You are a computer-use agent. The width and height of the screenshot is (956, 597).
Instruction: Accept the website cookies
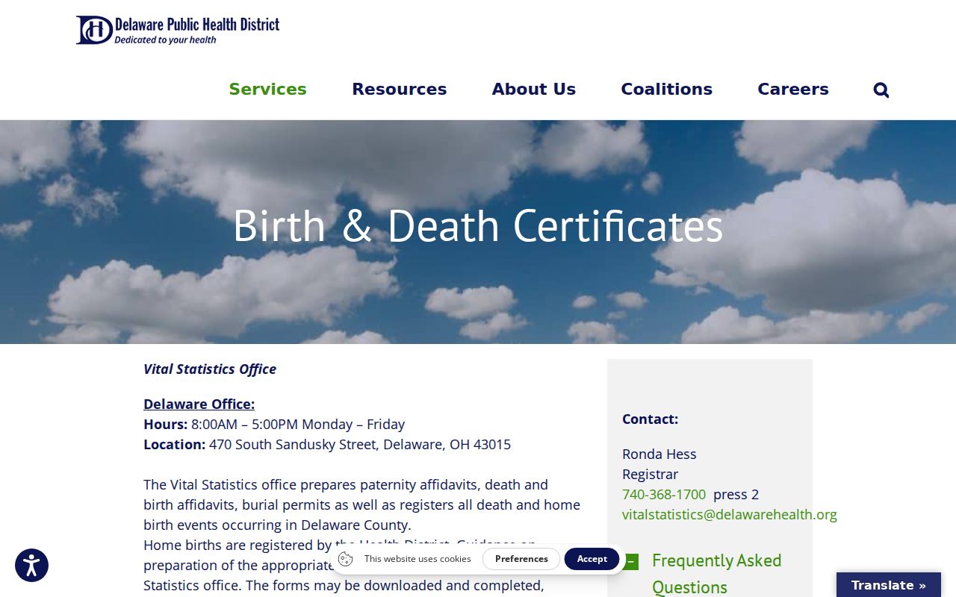click(x=592, y=559)
